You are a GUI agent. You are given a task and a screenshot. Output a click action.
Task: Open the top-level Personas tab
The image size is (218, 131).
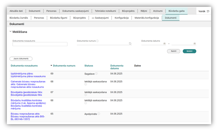[x=51, y=11]
